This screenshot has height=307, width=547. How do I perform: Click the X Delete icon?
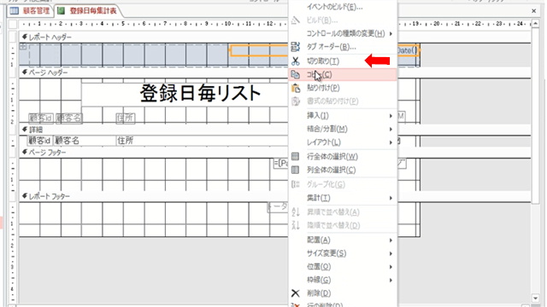point(296,293)
